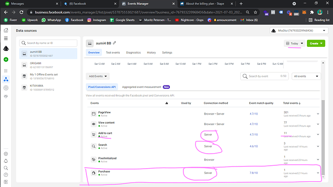Open browser extensions puzzle icon

point(312,13)
